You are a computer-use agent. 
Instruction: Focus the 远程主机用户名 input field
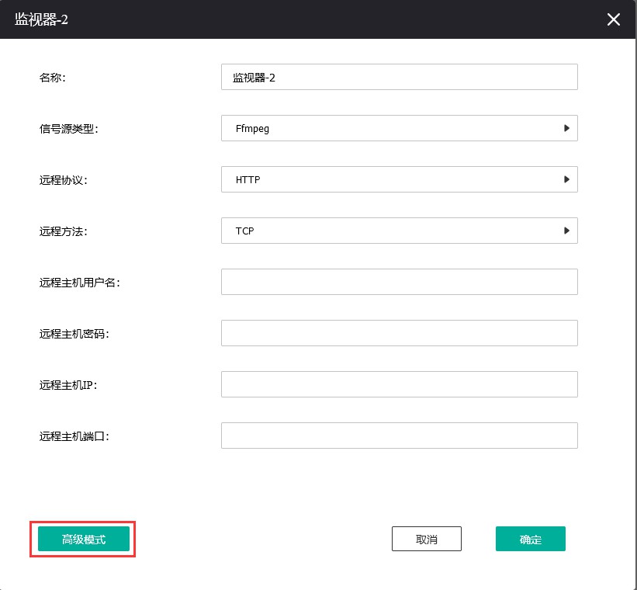pyautogui.click(x=399, y=282)
